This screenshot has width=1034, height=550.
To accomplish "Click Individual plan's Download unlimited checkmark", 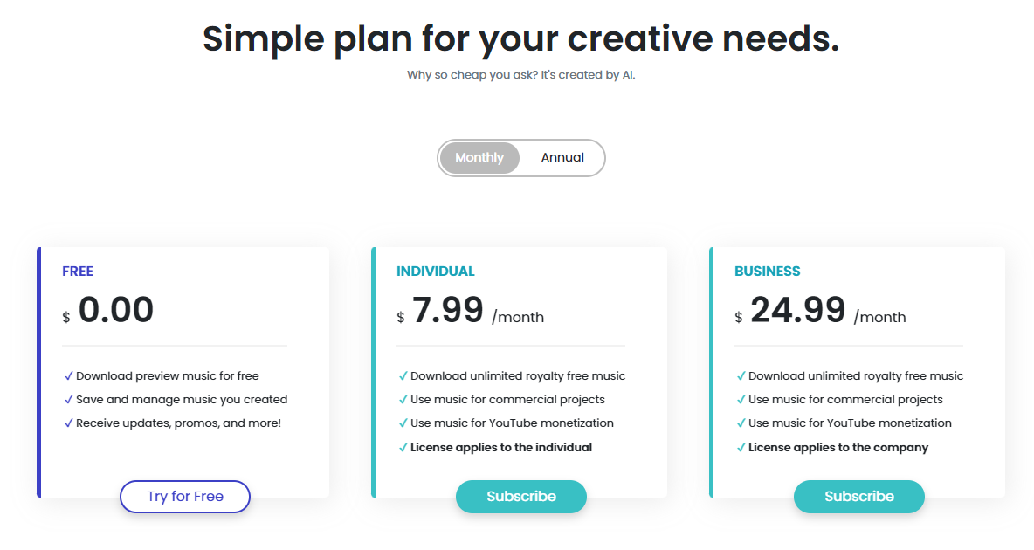I will pyautogui.click(x=403, y=376).
